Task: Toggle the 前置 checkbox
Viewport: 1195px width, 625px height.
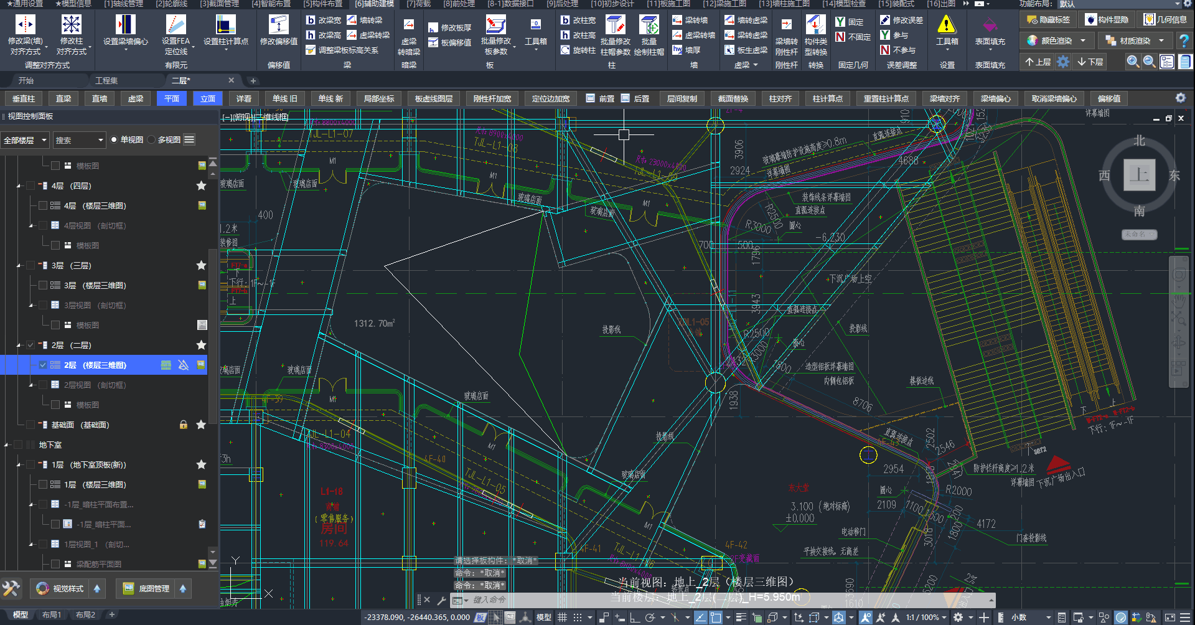Action: pyautogui.click(x=590, y=98)
